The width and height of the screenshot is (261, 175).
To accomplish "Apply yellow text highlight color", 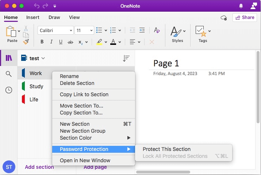I will (x=99, y=42).
